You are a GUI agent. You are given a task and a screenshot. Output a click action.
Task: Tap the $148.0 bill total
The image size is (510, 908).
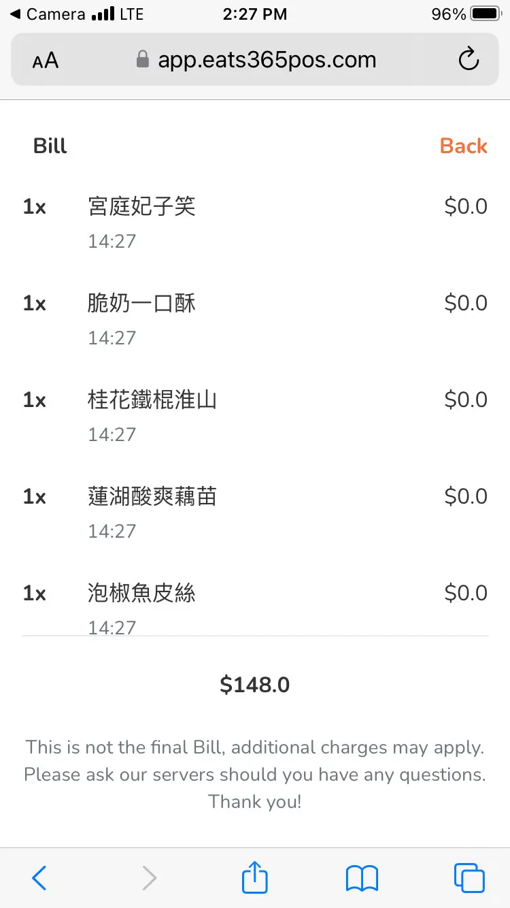(255, 685)
